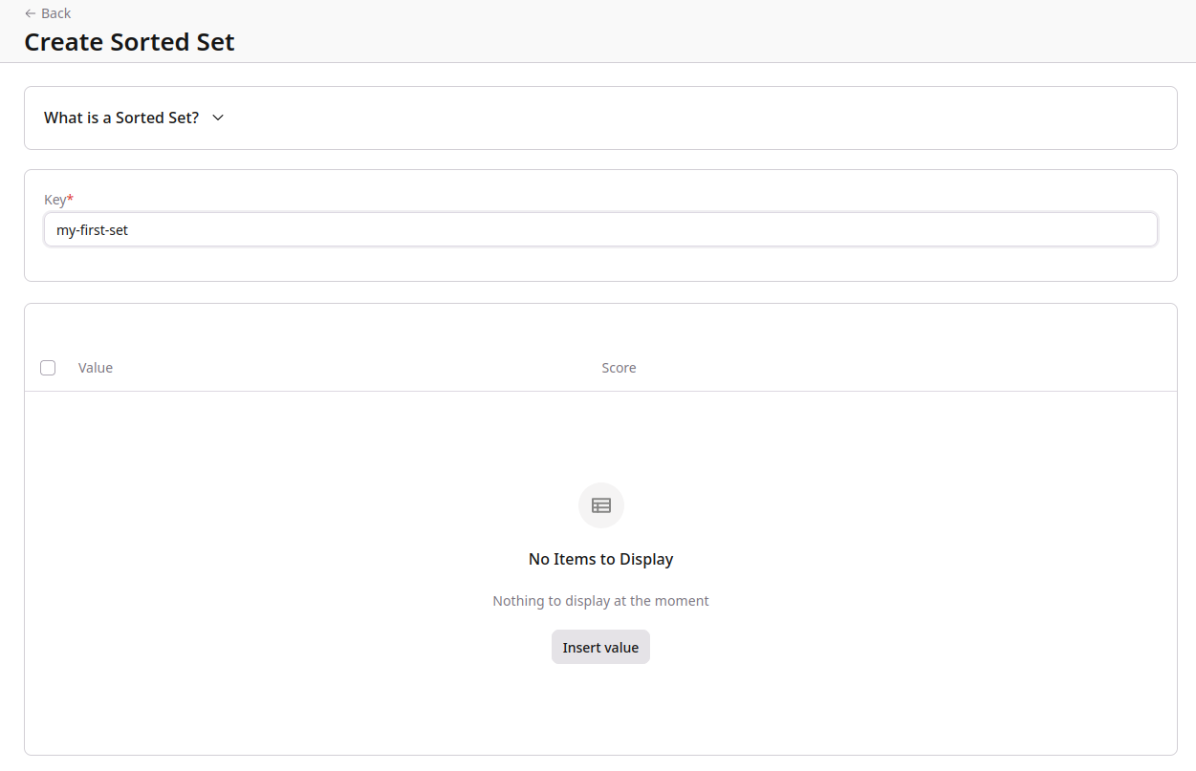Click the leftward arrow next to 'Back'
This screenshot has height=771, width=1196.
click(x=30, y=12)
